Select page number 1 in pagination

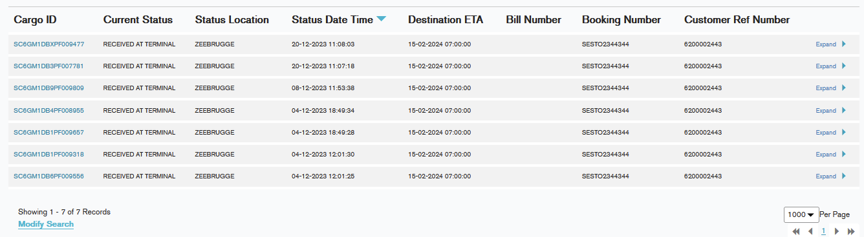[823, 231]
